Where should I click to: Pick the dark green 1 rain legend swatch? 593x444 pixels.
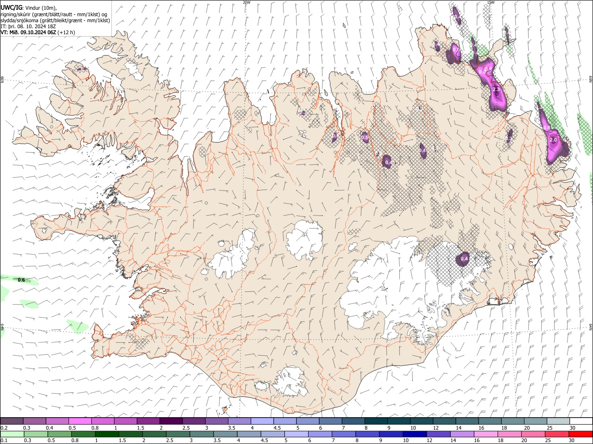coord(107,435)
